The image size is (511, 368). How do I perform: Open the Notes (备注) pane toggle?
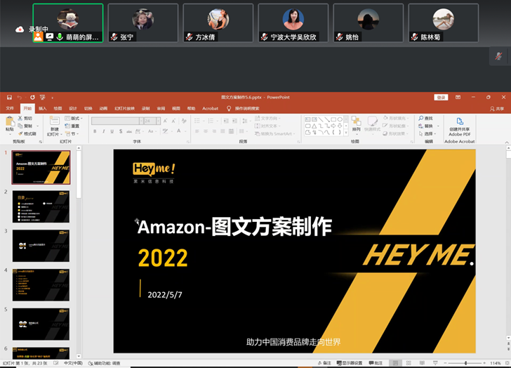[324, 363]
